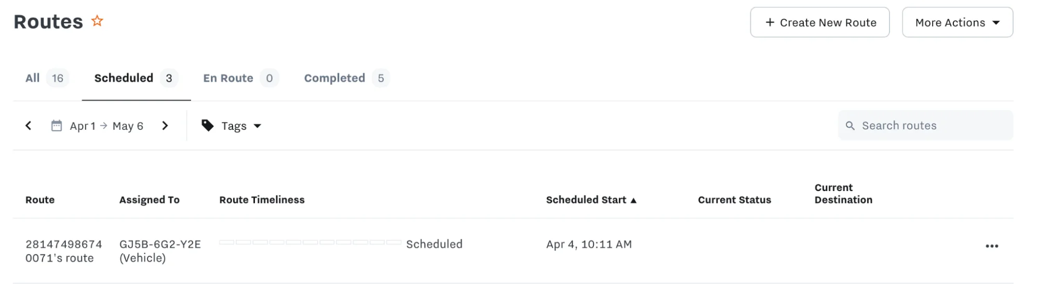Open the Tags dropdown
The width and height of the screenshot is (1038, 284).
click(x=232, y=126)
